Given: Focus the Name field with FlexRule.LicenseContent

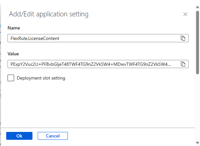Looking at the screenshot, I should pos(98,38).
